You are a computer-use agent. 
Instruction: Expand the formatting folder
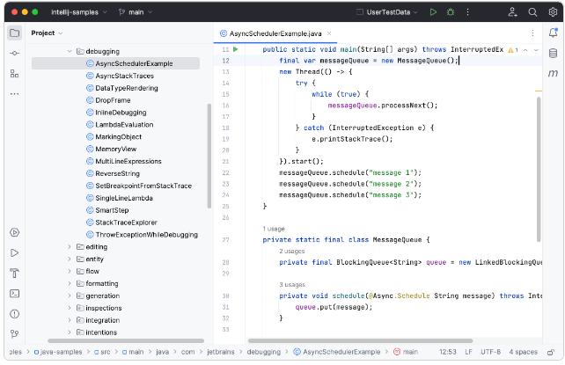(x=70, y=284)
